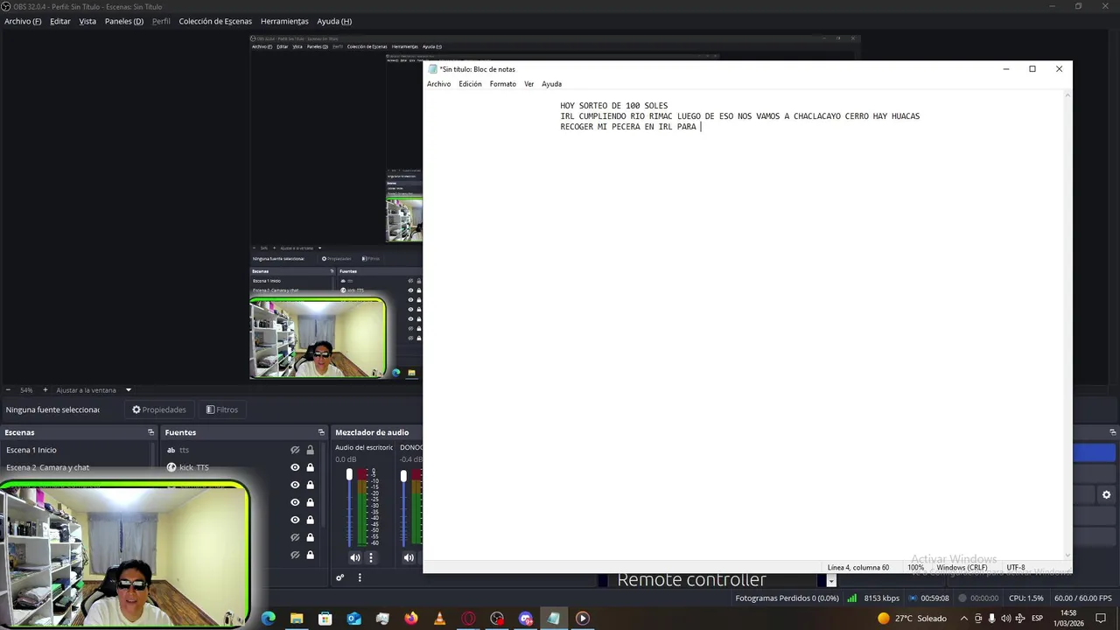Float the right-side controls dock panel
1120x630 pixels.
click(x=1113, y=432)
